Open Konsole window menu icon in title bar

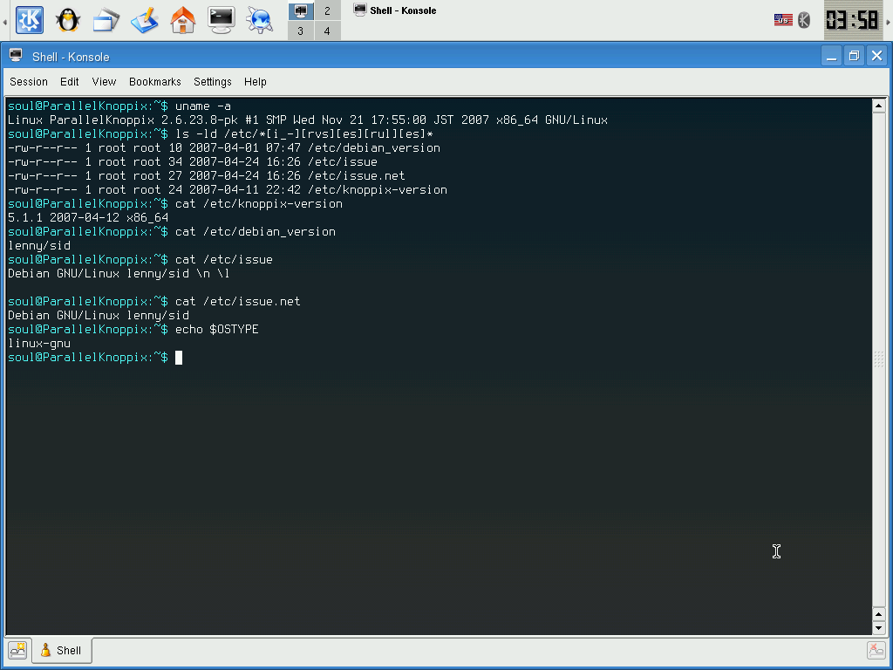pyautogui.click(x=16, y=56)
